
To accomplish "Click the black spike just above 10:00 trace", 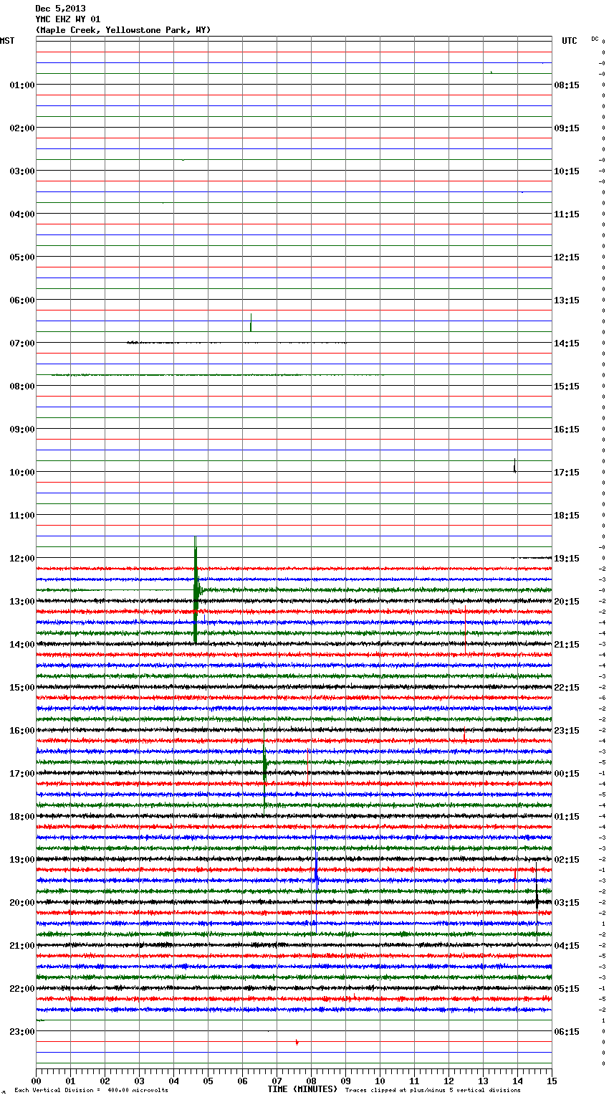I will [514, 465].
